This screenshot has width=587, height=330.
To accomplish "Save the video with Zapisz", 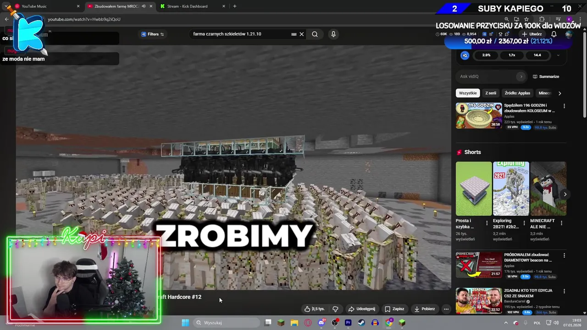I will click(394, 309).
